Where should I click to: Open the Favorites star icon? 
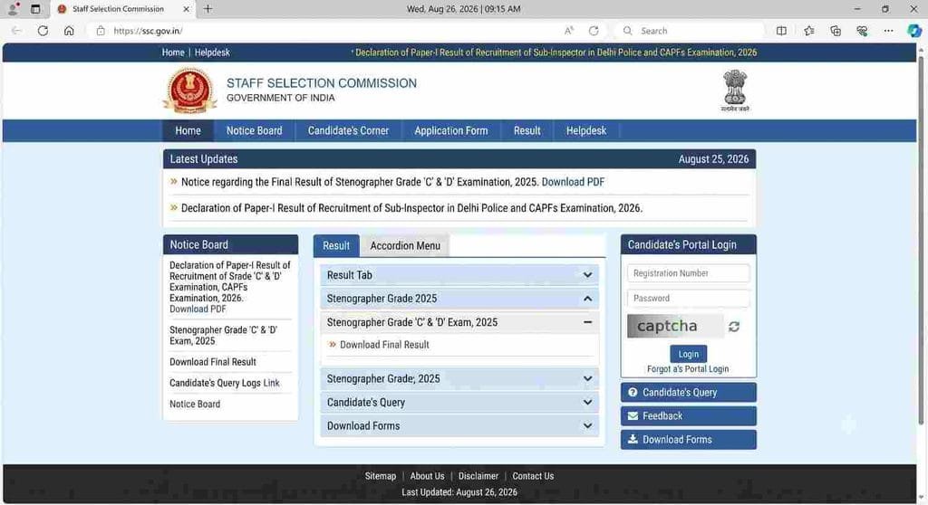[x=808, y=31]
